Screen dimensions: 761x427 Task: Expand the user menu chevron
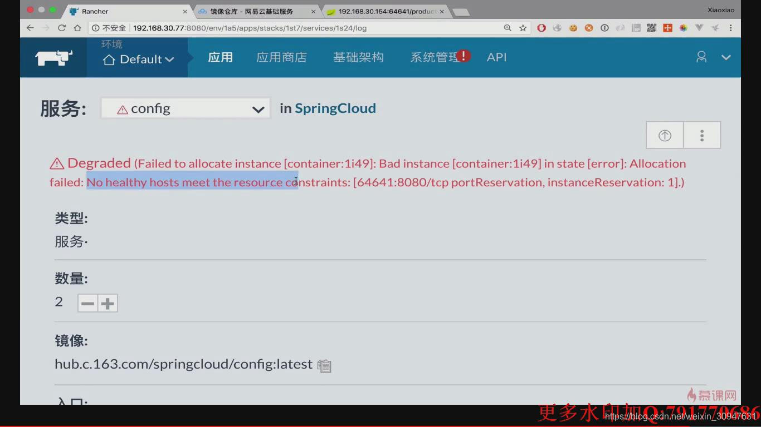(726, 57)
